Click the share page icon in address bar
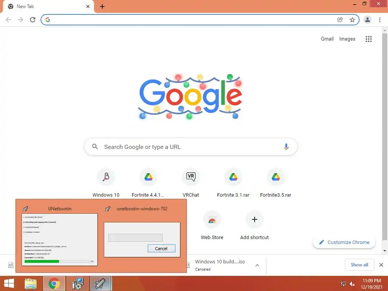Image resolution: width=388 pixels, height=291 pixels. coord(340,20)
